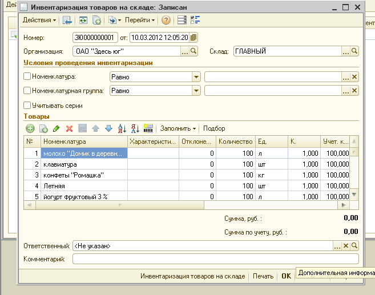Image resolution: width=375 pixels, height=295 pixels.
Task: Click into the Комментарий field
Action: (x=216, y=259)
